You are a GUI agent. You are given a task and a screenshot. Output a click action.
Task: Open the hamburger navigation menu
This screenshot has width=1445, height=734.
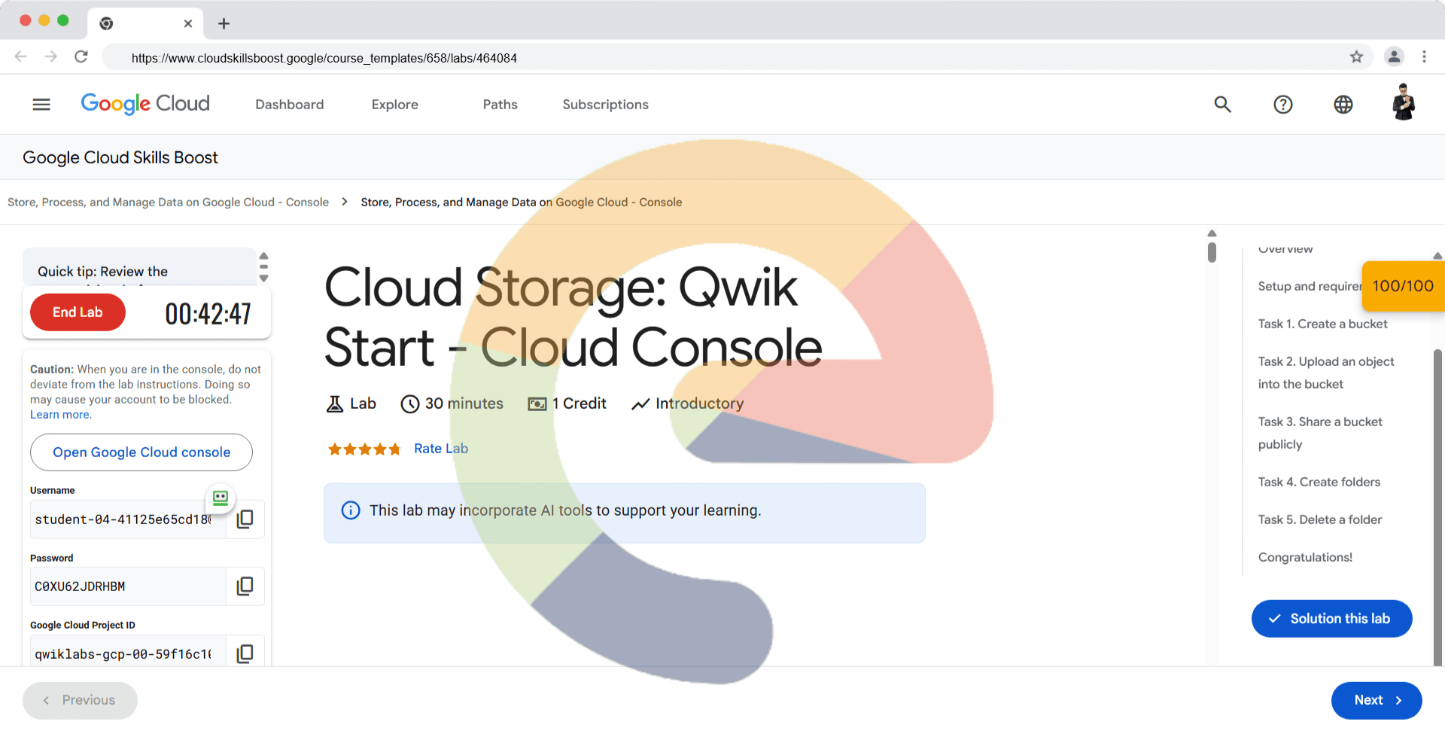coord(41,105)
